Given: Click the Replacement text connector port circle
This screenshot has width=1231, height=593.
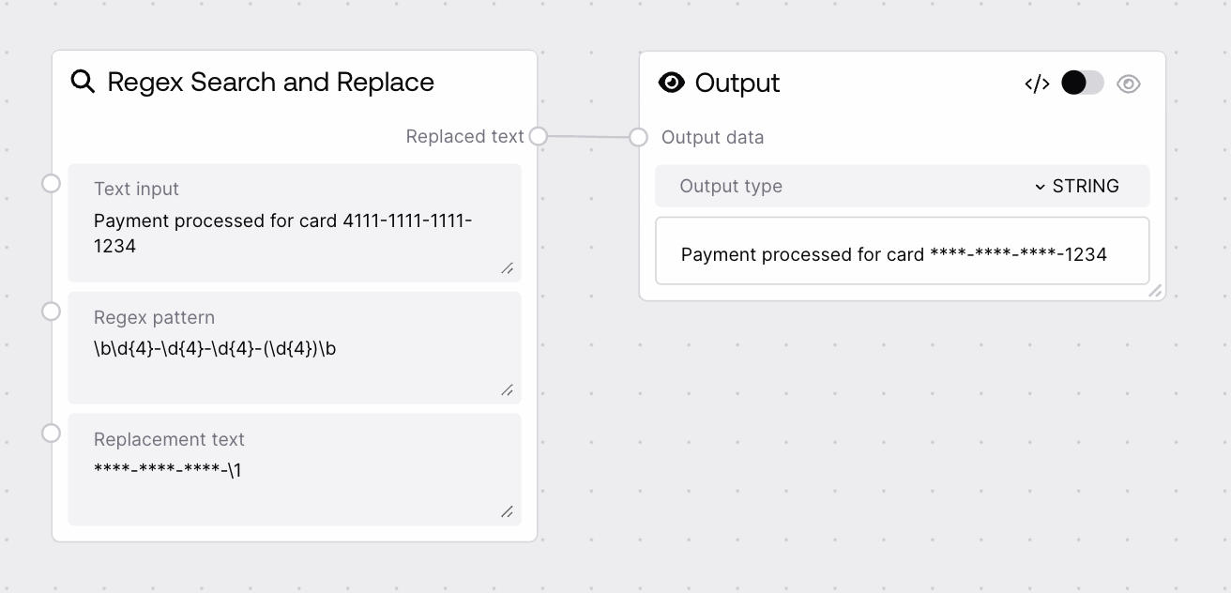Looking at the screenshot, I should pyautogui.click(x=52, y=433).
